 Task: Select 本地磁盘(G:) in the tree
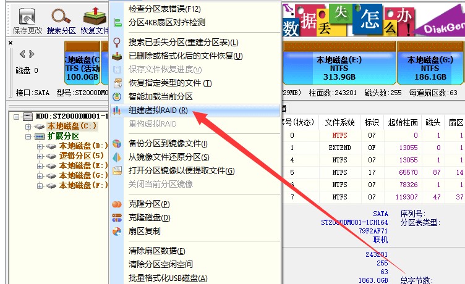(x=83, y=175)
